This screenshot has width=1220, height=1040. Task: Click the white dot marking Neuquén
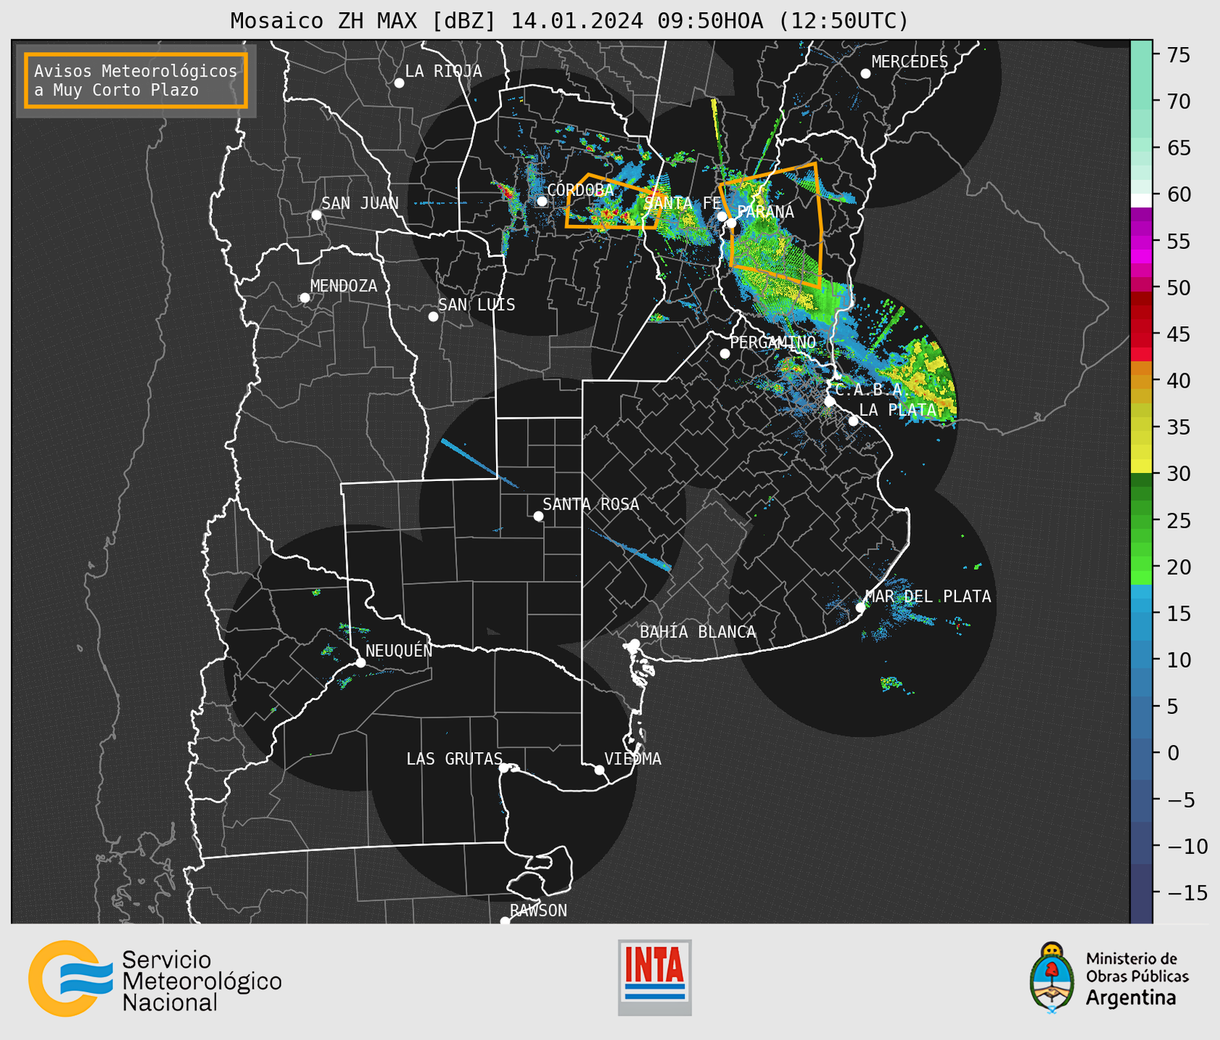360,662
